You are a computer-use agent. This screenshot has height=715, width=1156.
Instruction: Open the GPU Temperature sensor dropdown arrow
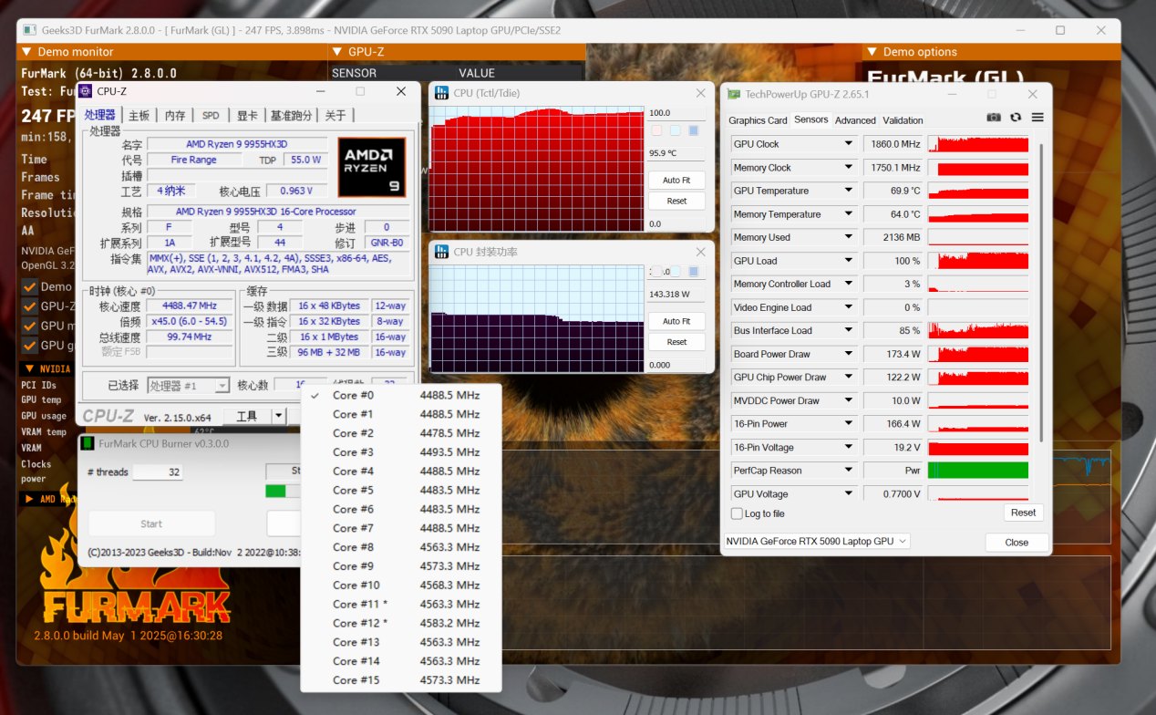point(849,191)
